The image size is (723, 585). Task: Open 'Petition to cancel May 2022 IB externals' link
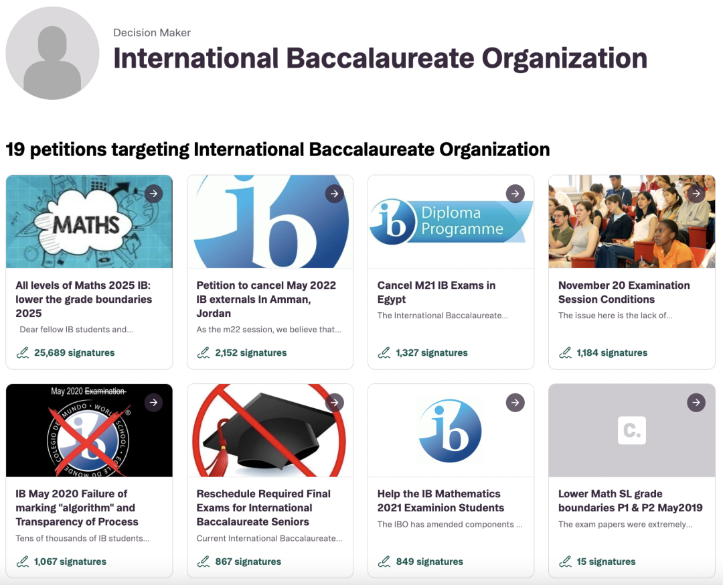(266, 299)
